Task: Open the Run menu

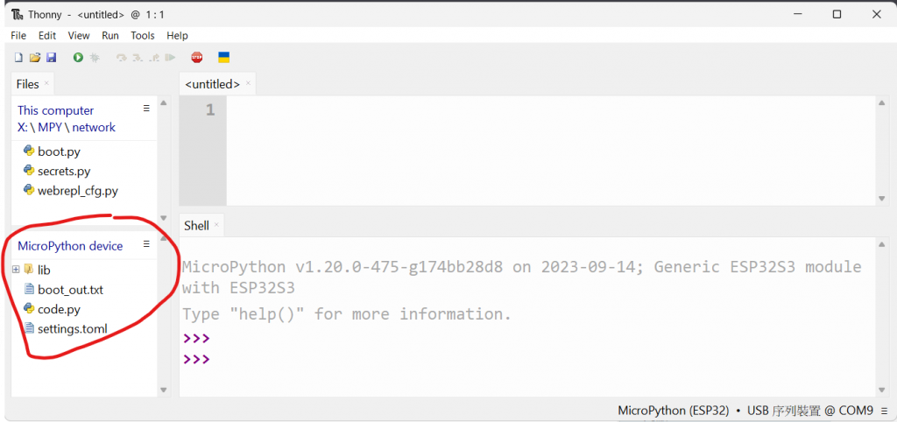Action: coord(110,36)
